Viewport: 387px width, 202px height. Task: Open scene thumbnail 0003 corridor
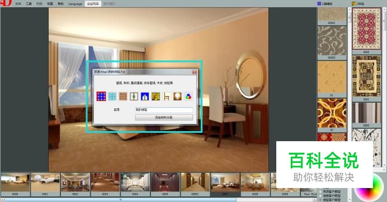[105, 184]
